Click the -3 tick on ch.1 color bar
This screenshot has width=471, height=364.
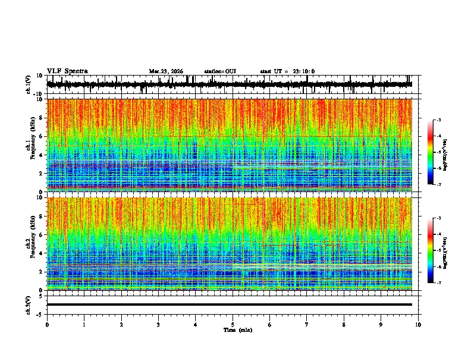coord(438,120)
